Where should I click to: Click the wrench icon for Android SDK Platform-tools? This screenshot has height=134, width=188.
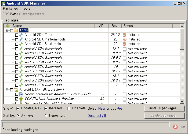(21, 39)
